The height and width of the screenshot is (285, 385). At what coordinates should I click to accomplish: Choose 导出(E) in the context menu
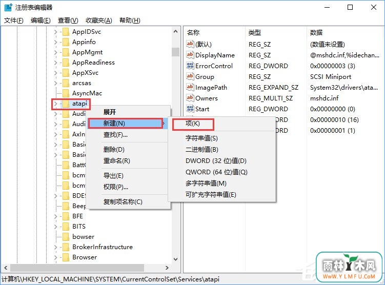coord(129,176)
